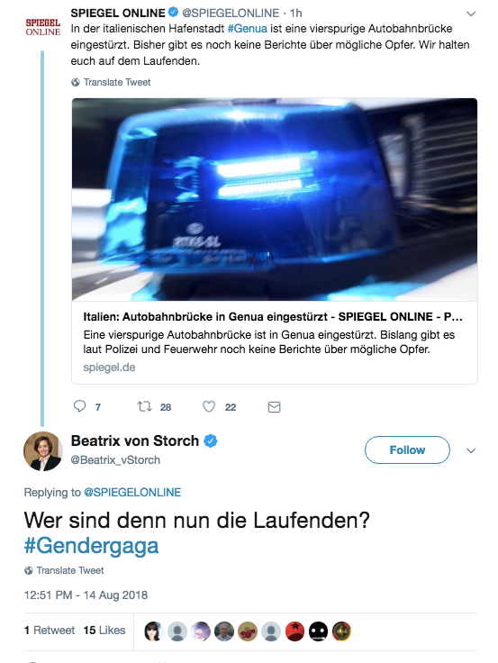Viewport: 498px width, 663px height.
Task: Click globe icon beside lower Translate Tweet
Action: click(29, 570)
